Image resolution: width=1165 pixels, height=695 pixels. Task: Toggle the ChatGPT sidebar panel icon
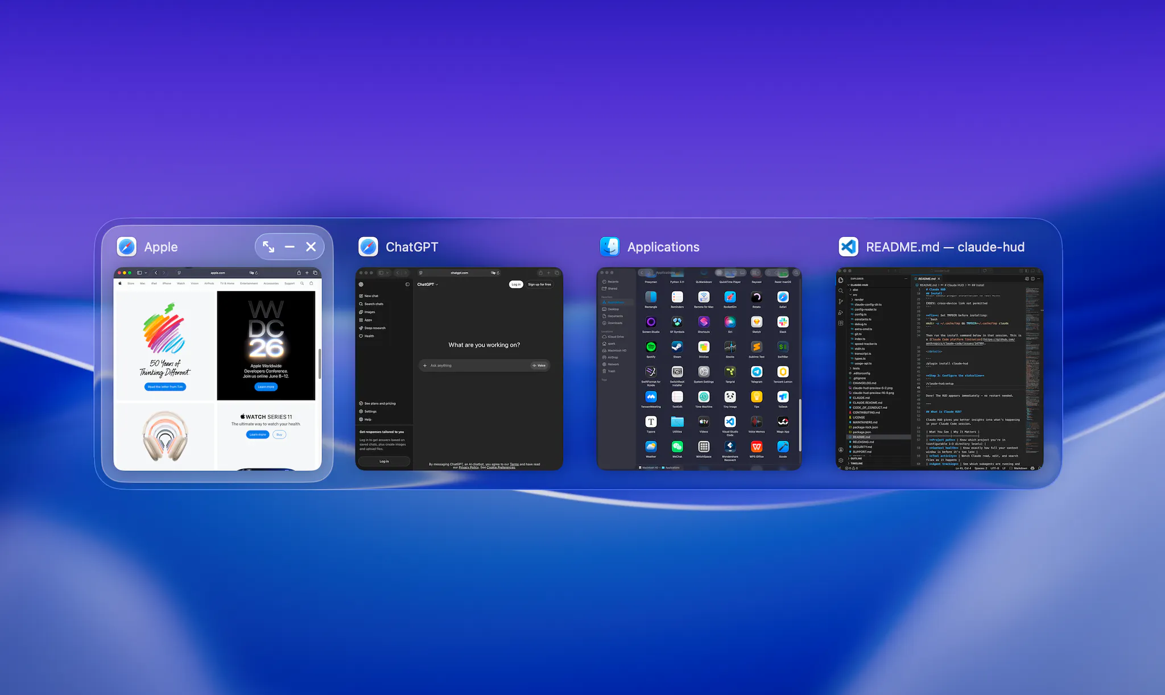pos(407,284)
